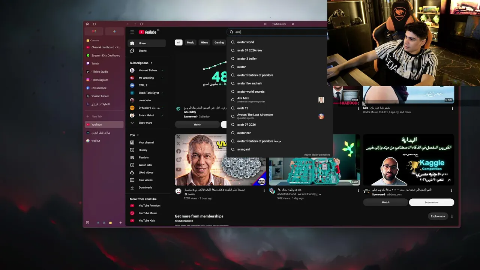Image resolution: width=480 pixels, height=270 pixels.
Task: Switch to the Instagram browser tab
Action: point(104,80)
